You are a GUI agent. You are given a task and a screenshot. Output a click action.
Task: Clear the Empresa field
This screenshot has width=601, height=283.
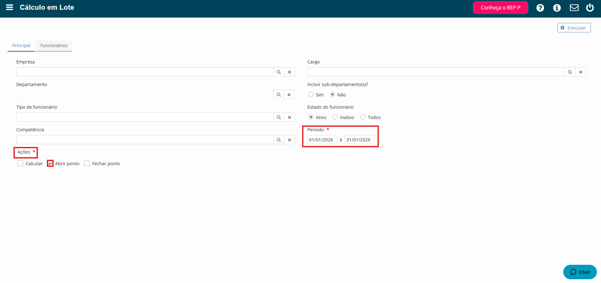tap(289, 72)
